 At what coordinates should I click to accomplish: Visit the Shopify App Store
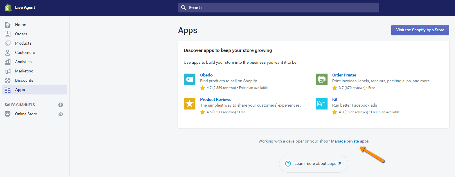[420, 30]
